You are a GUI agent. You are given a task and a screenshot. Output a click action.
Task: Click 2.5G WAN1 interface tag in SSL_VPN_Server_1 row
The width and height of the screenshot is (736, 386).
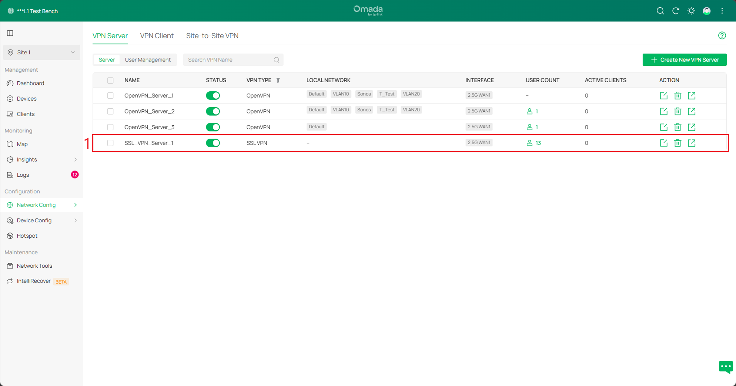point(479,143)
